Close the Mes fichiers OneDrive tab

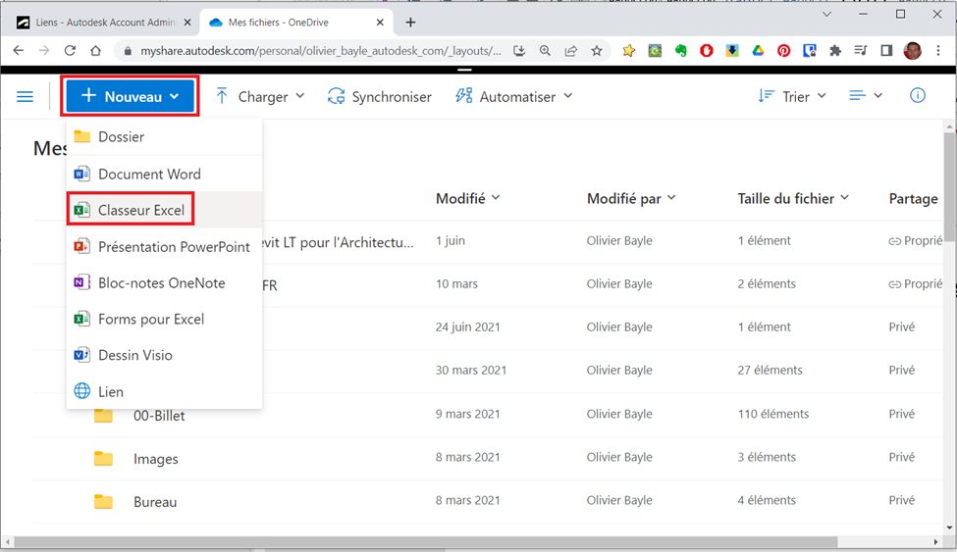(380, 23)
